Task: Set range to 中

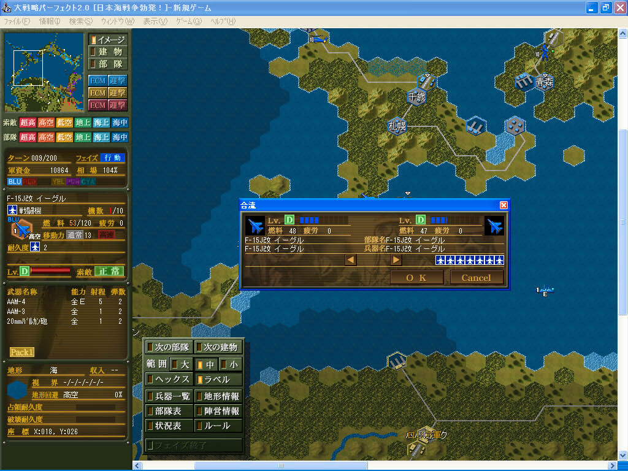Action: (x=206, y=364)
